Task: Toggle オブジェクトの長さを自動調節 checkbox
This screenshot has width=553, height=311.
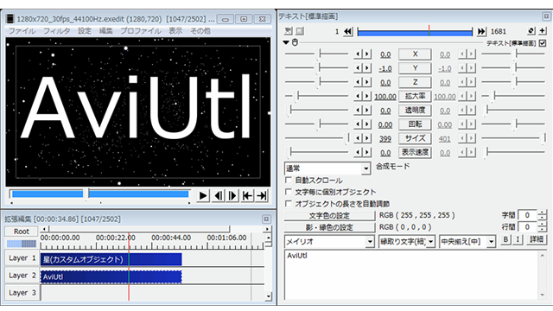Action: [x=289, y=204]
